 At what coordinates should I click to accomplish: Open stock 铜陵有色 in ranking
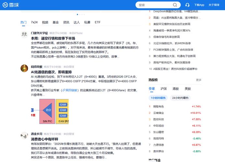coord(158,106)
